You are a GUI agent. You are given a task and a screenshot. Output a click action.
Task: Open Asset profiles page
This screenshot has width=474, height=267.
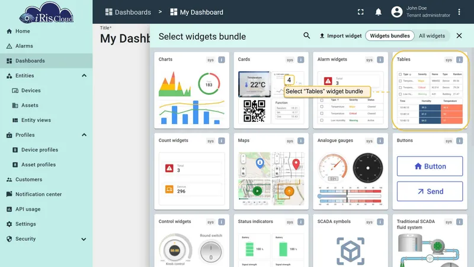(46, 165)
